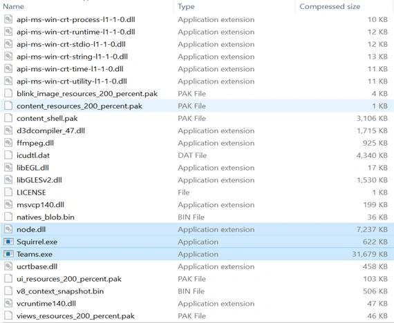The width and height of the screenshot is (394, 323).
Task: Select the file name ucrtbase.dll
Action: point(37,266)
